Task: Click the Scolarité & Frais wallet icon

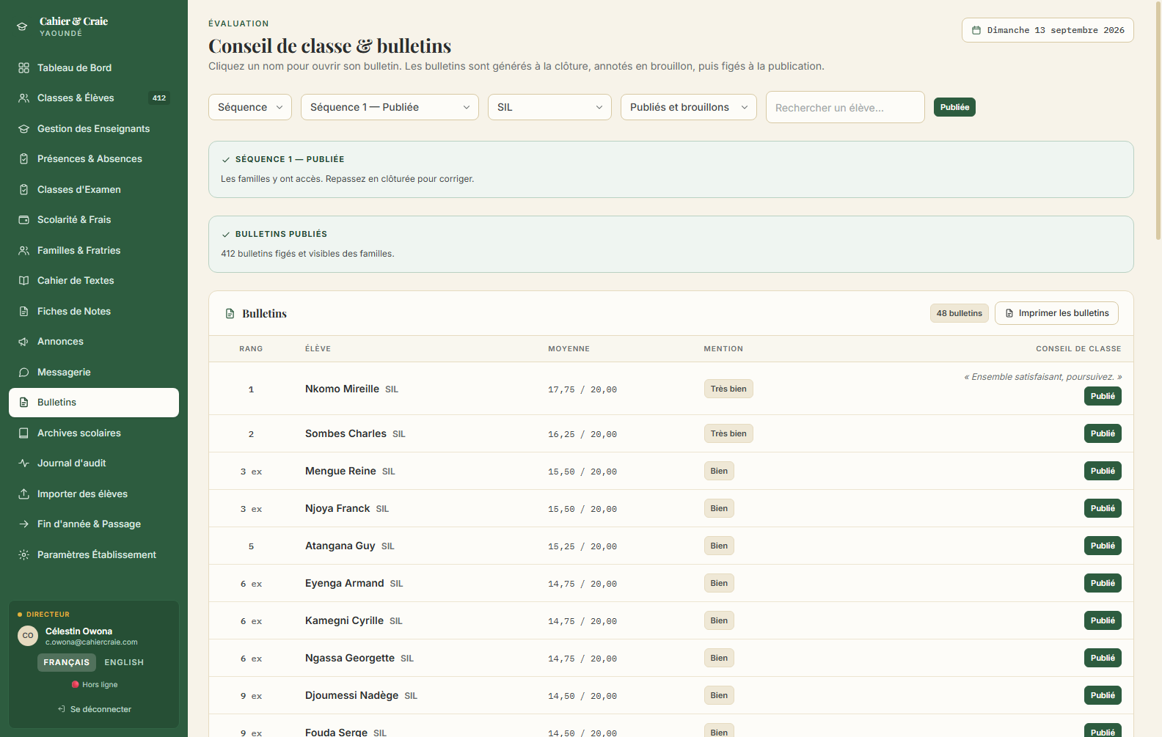Action: (23, 220)
